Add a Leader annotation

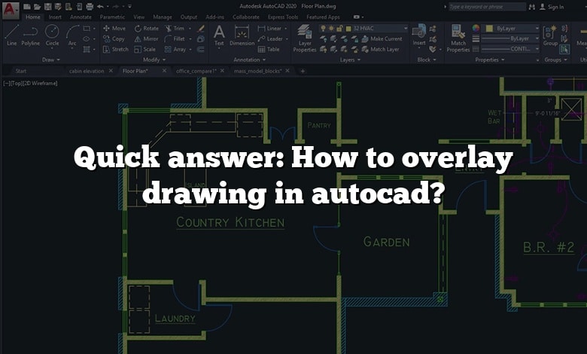(271, 39)
